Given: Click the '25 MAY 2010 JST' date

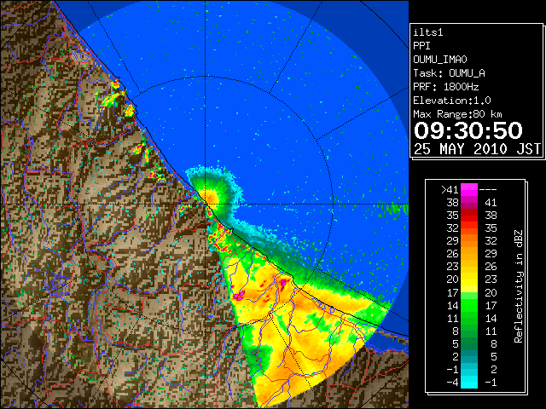Looking at the screenshot, I should pos(478,149).
